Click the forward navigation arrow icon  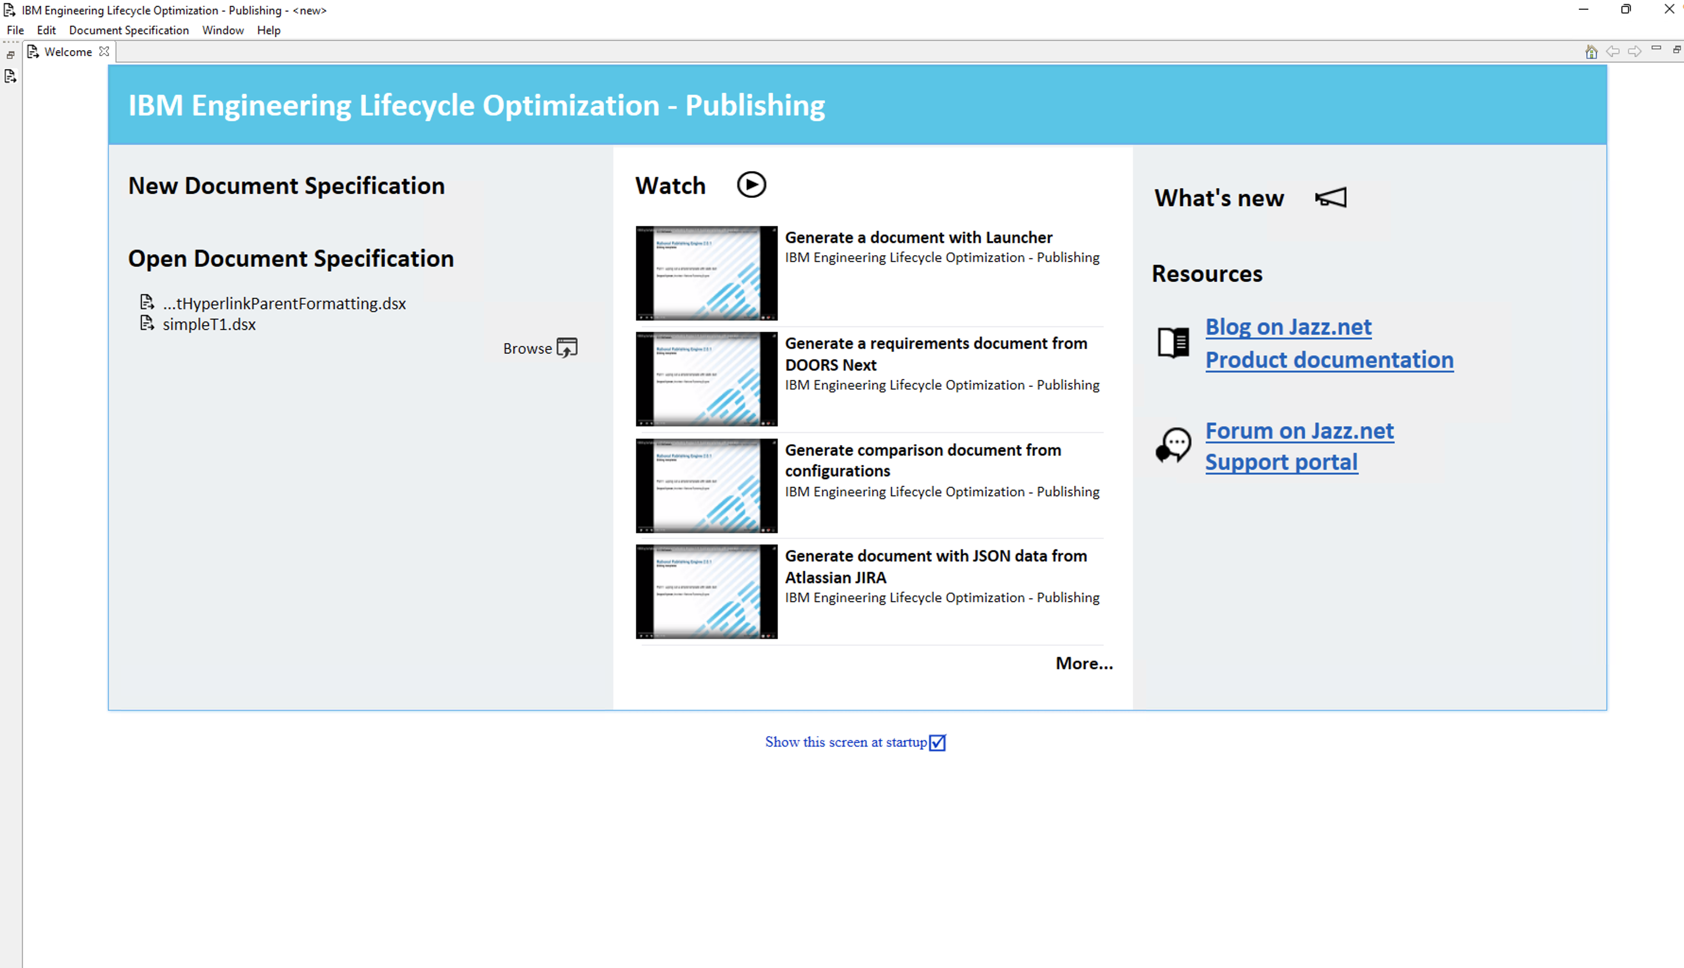[x=1634, y=51]
